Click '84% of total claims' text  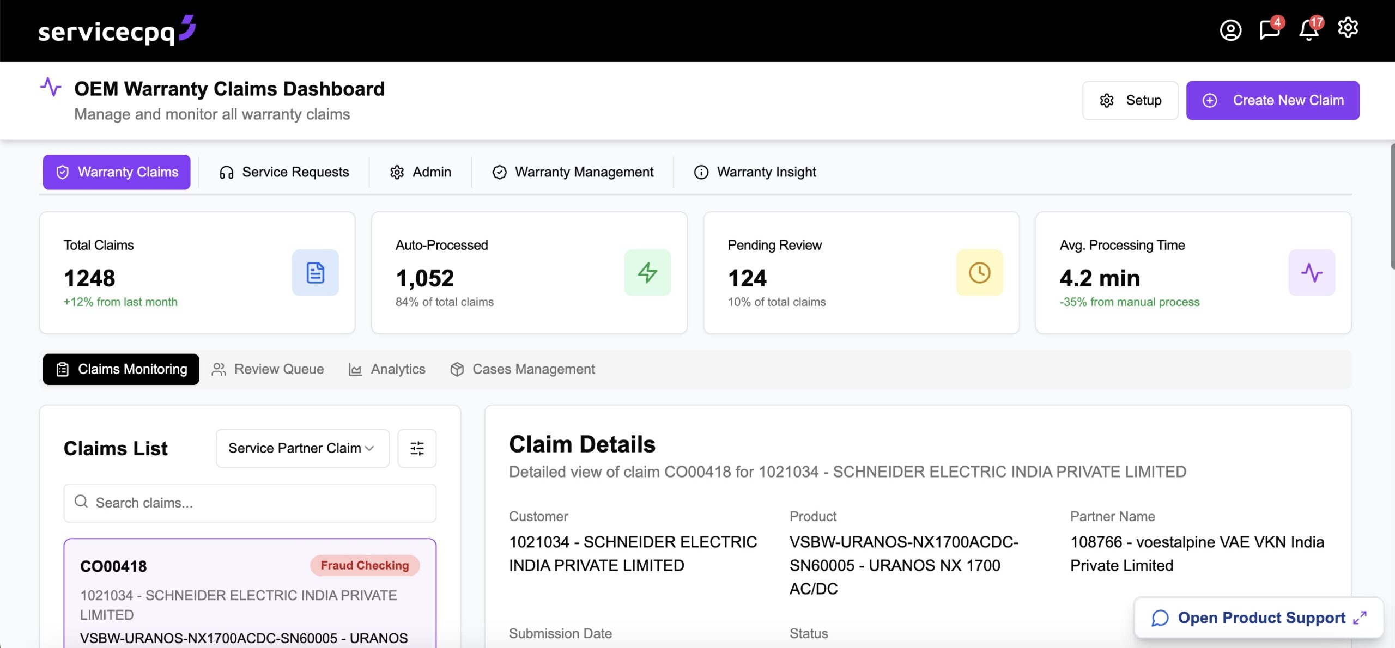tap(445, 302)
